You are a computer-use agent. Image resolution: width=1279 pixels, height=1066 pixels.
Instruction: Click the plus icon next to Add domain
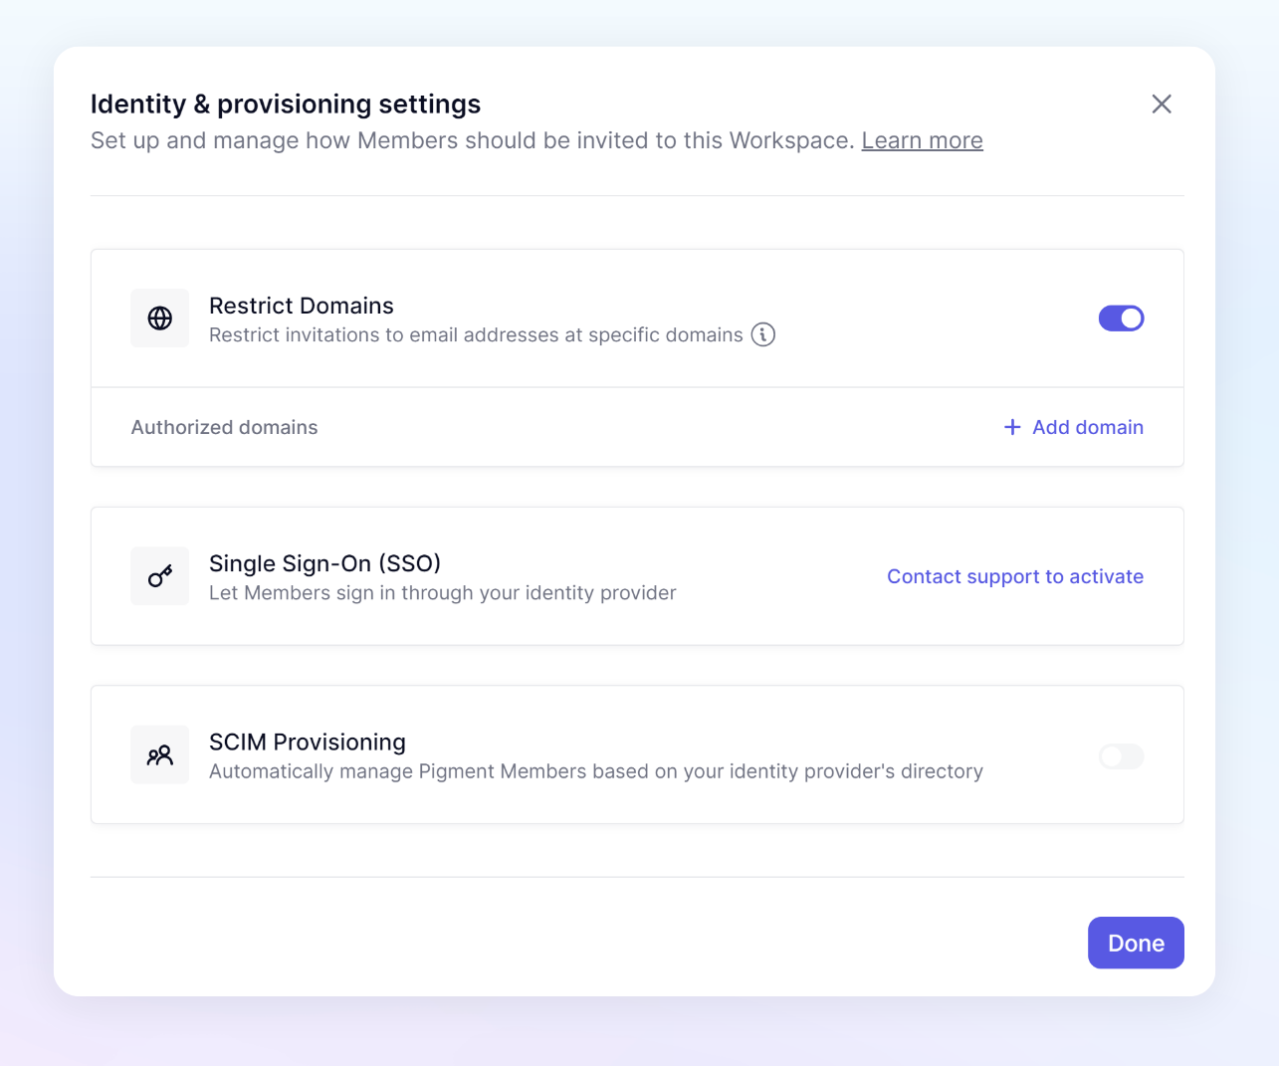(1012, 427)
